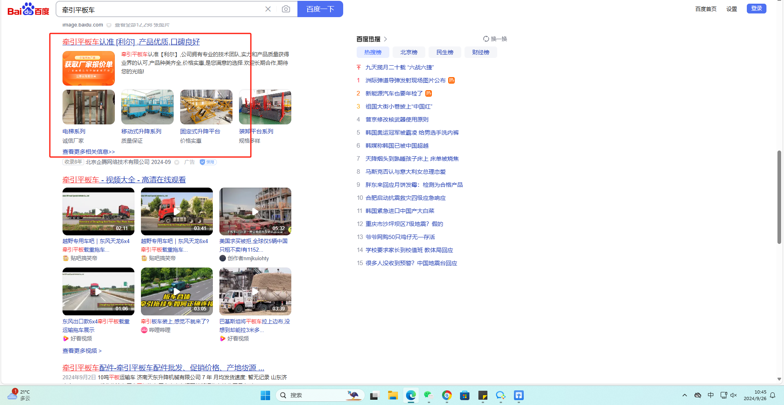Open WeChat from the taskbar
Viewport: 784px width, 405px height.
point(429,395)
